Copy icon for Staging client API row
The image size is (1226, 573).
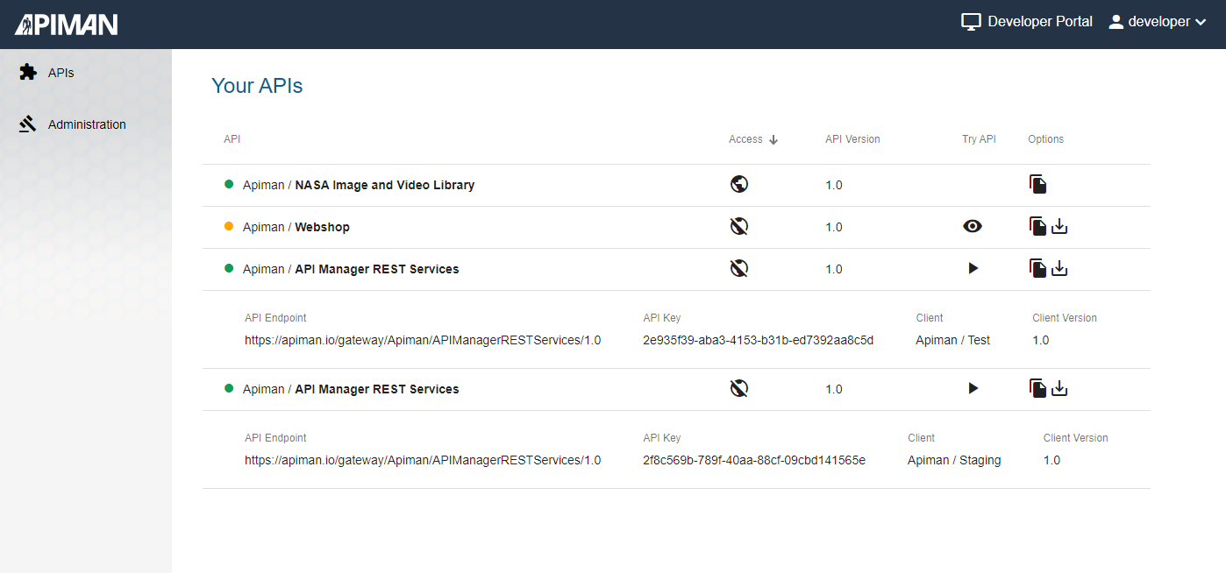point(1037,388)
